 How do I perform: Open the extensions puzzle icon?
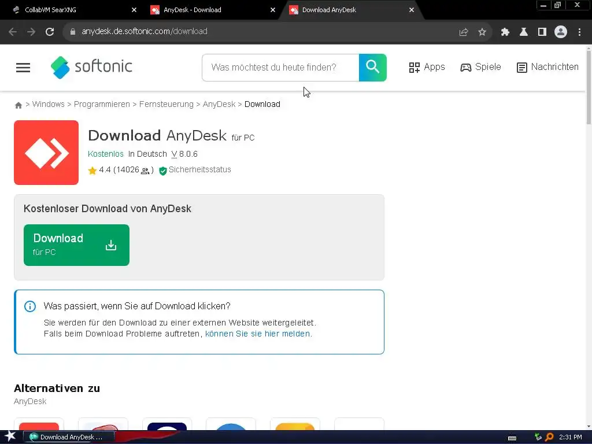(x=505, y=32)
